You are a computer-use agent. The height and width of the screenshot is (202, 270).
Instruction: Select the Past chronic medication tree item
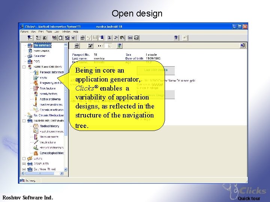click(x=51, y=131)
